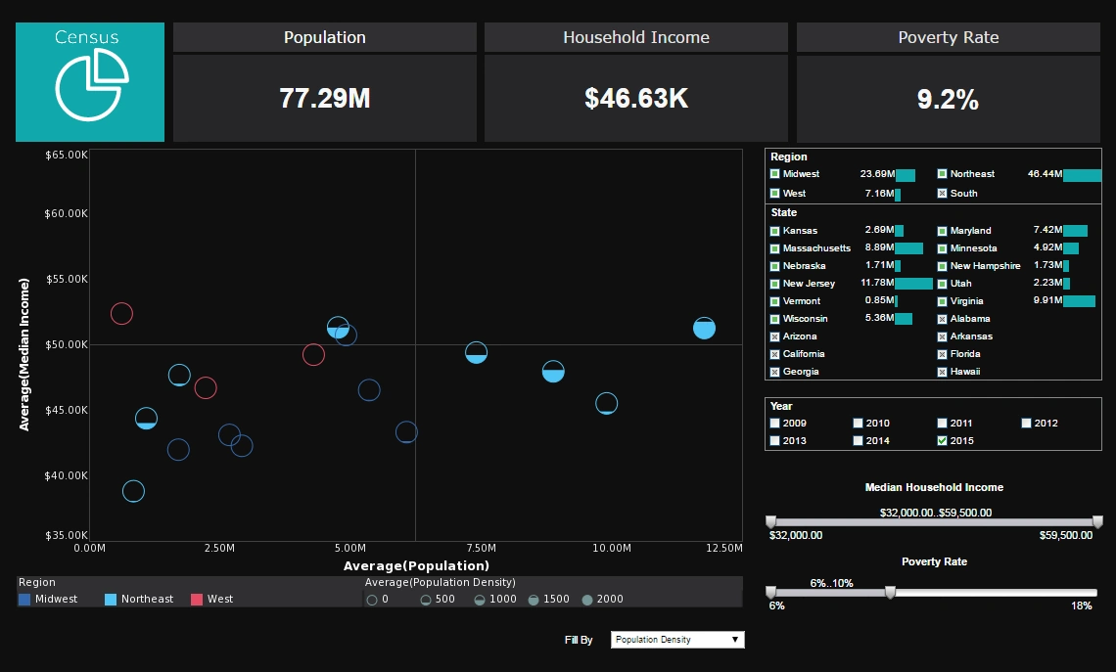This screenshot has width=1116, height=672.
Task: Click the Massachusetts population bar
Action: click(x=907, y=248)
